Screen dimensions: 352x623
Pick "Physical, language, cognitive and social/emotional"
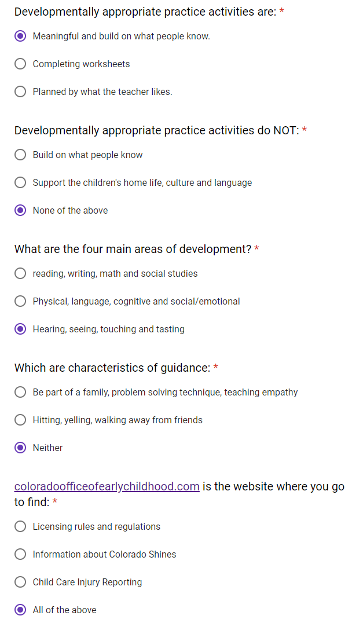[20, 301]
